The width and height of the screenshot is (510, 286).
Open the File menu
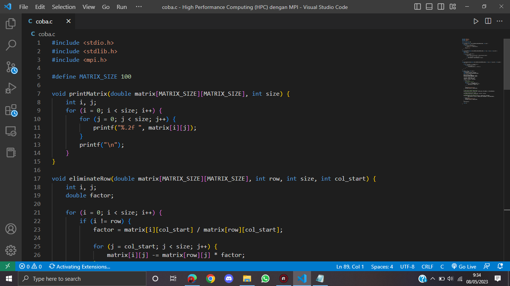24,7
